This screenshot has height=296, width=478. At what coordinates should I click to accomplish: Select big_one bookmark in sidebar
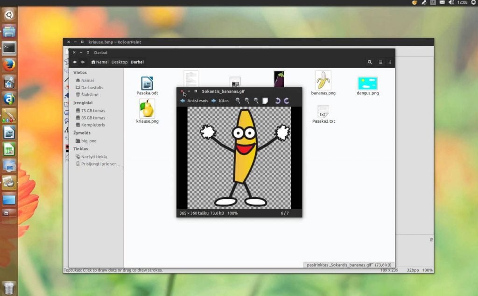tap(86, 141)
